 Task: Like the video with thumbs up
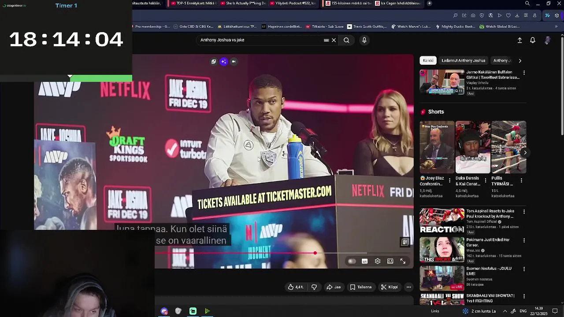(296, 287)
